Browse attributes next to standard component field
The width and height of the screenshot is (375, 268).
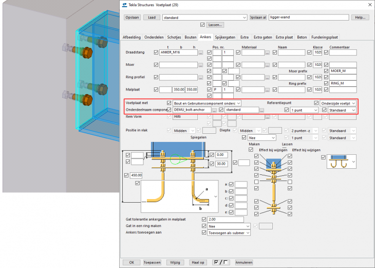point(262,111)
